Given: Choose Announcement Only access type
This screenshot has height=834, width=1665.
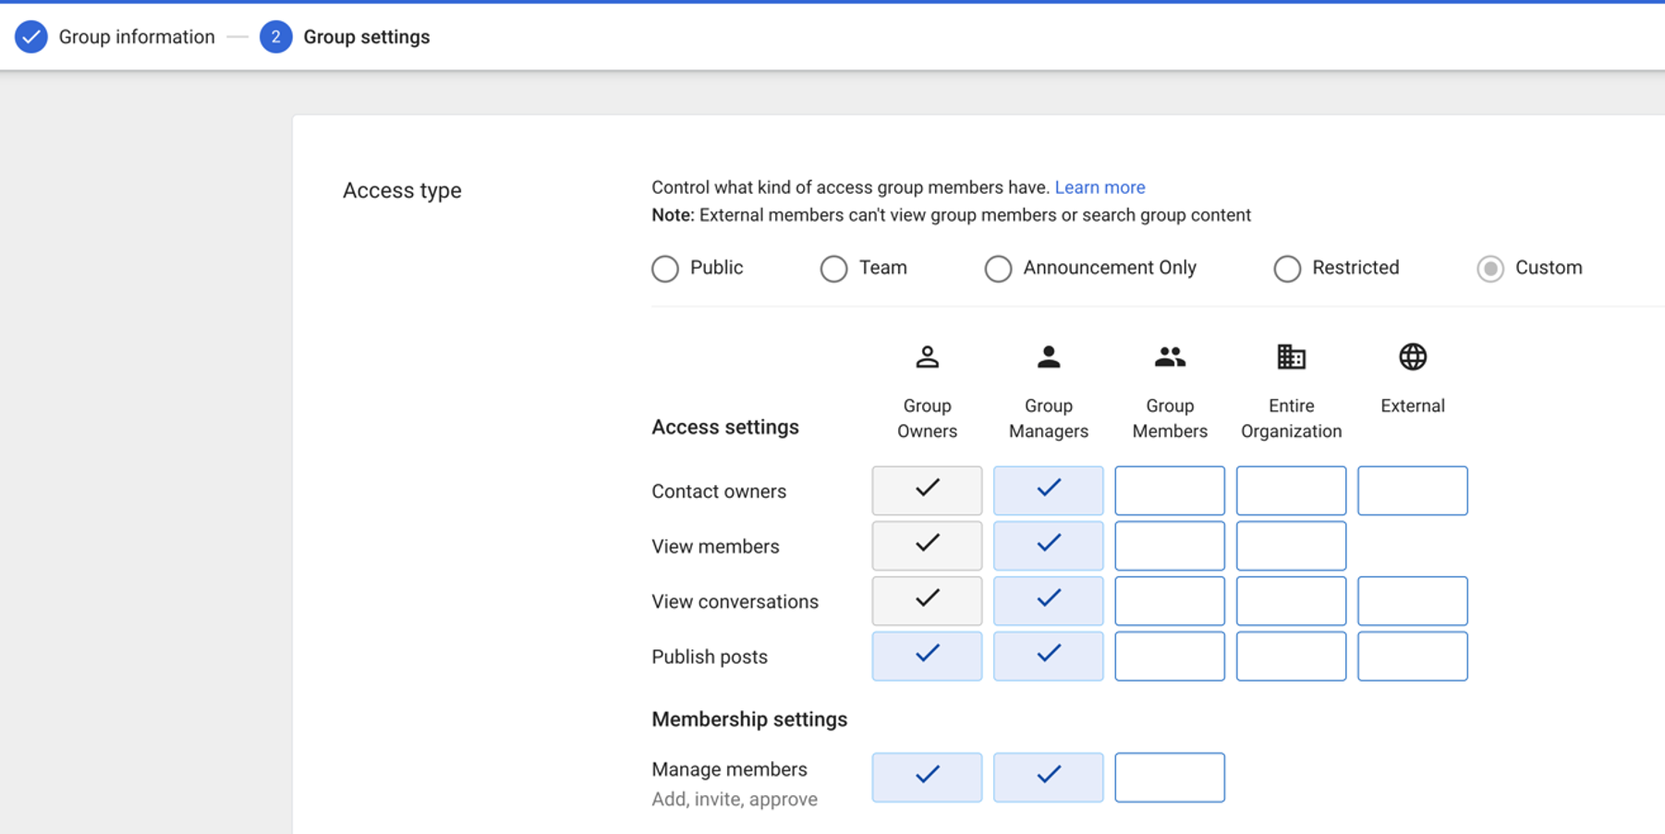Looking at the screenshot, I should coord(998,269).
